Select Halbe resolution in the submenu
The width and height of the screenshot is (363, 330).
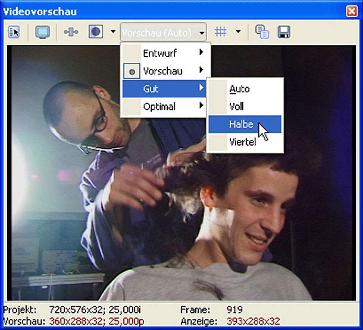pos(241,124)
